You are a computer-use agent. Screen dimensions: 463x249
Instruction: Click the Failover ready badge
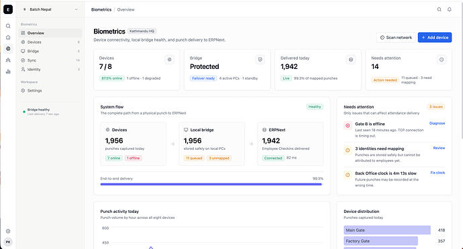coord(203,78)
